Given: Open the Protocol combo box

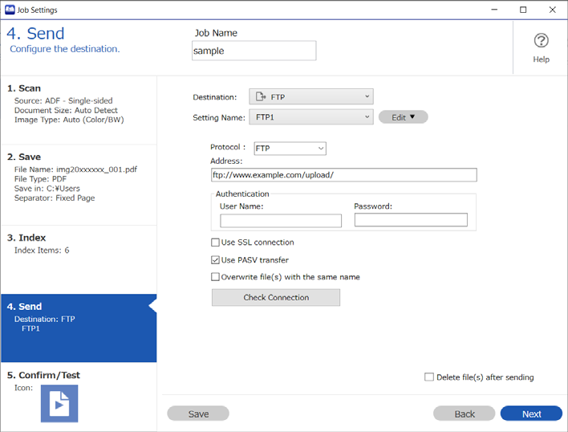Looking at the screenshot, I should pos(290,149).
